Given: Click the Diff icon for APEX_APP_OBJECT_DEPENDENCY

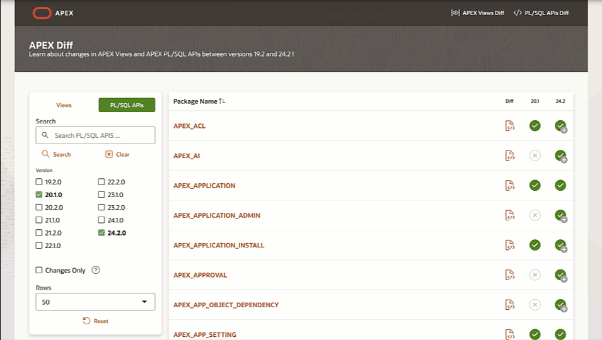Looking at the screenshot, I should tap(509, 305).
